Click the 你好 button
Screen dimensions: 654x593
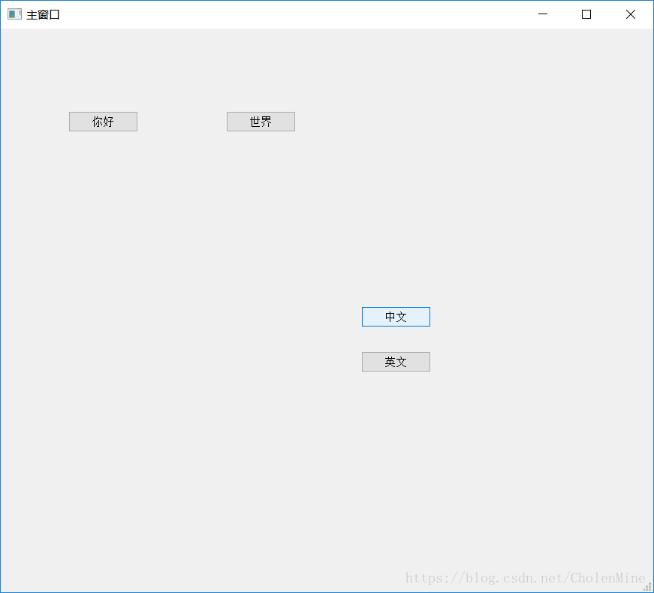click(103, 122)
